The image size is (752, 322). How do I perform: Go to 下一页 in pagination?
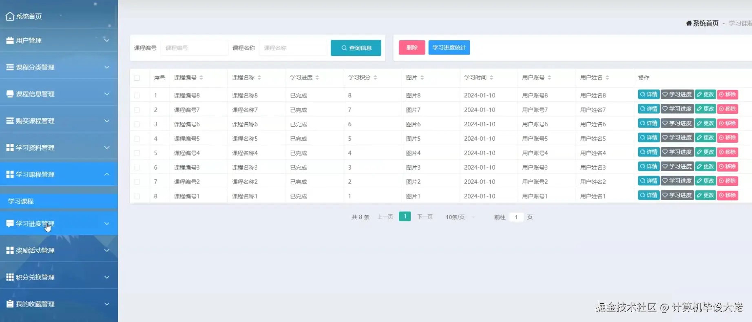425,217
